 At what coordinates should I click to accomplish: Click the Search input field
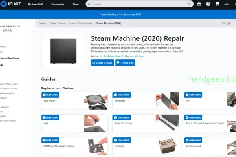tap(139, 4)
